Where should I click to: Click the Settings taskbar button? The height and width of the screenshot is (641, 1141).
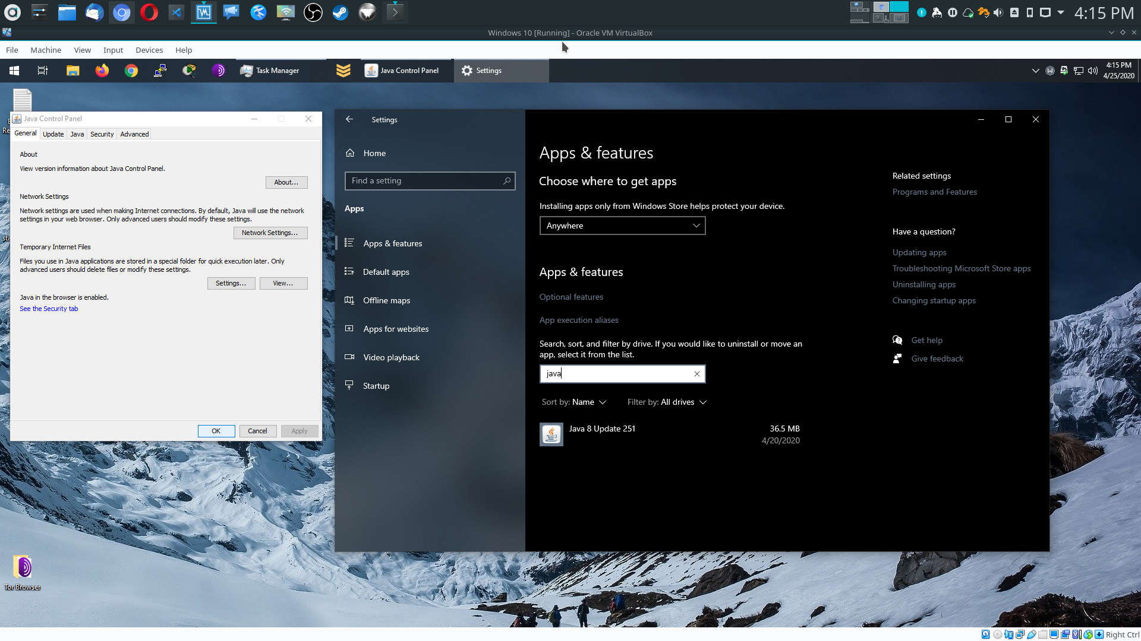click(x=501, y=71)
